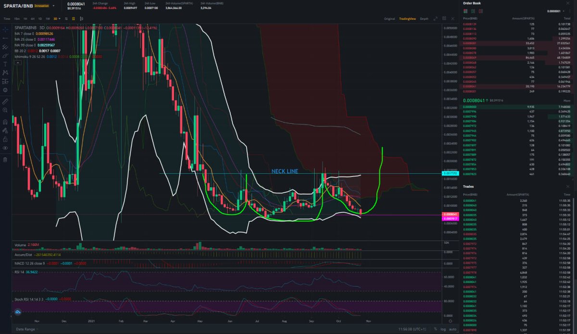Screen dimensions: 577x334
Task: Open the prediction and measurement tools
Action: tap(5, 81)
